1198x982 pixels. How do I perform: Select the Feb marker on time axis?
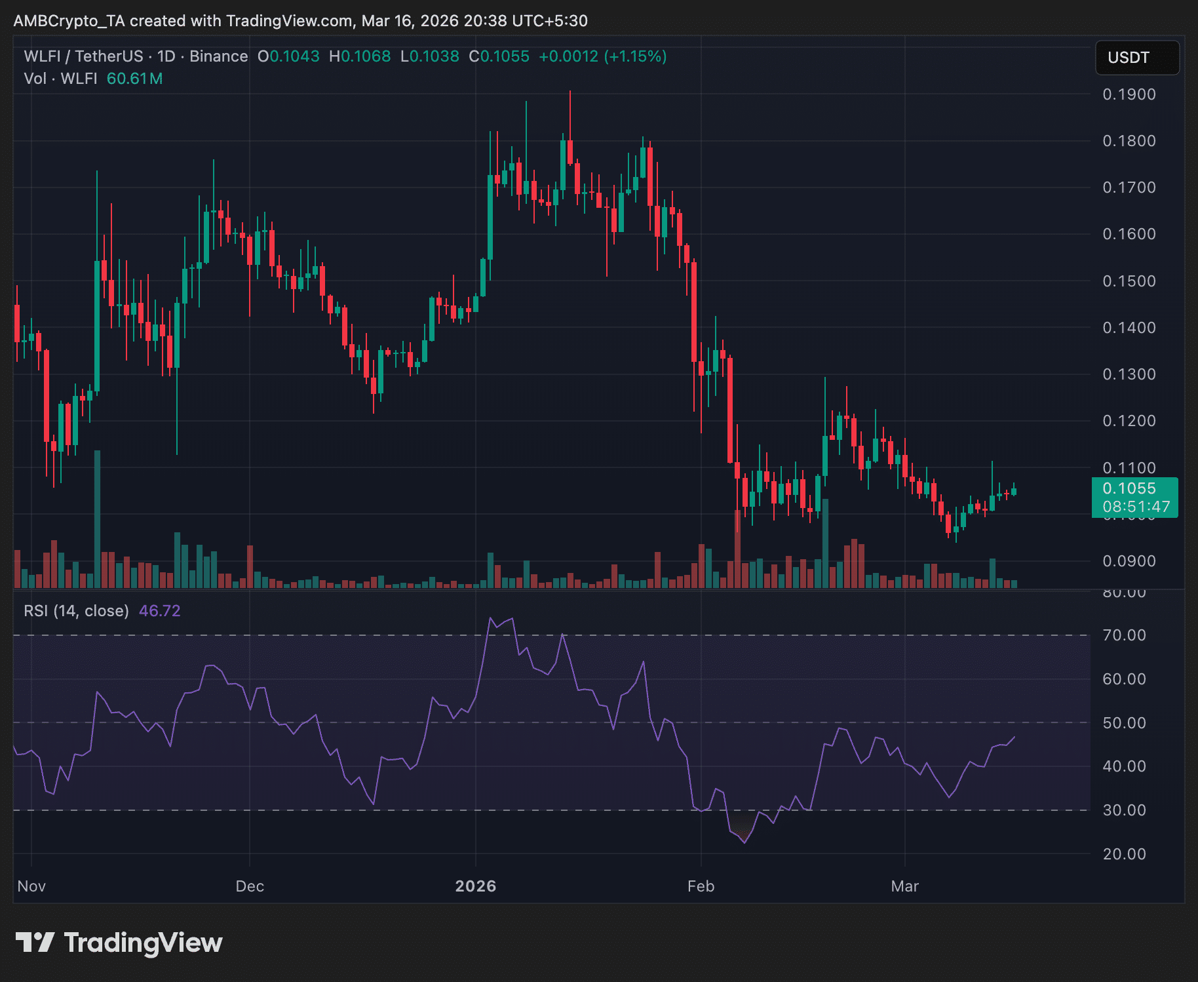pos(701,886)
